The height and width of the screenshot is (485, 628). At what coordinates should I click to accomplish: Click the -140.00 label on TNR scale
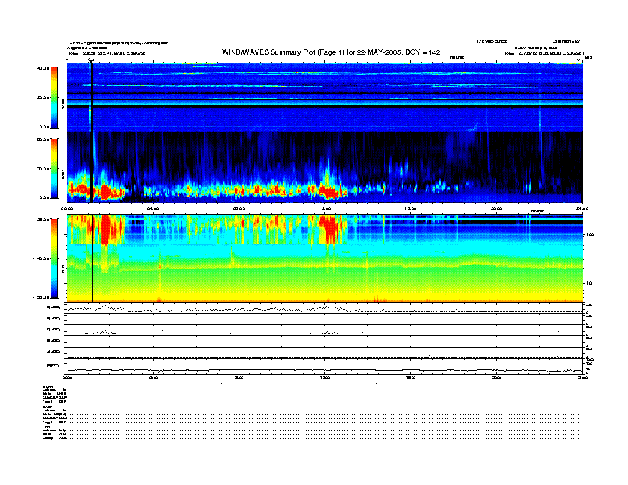pos(41,258)
